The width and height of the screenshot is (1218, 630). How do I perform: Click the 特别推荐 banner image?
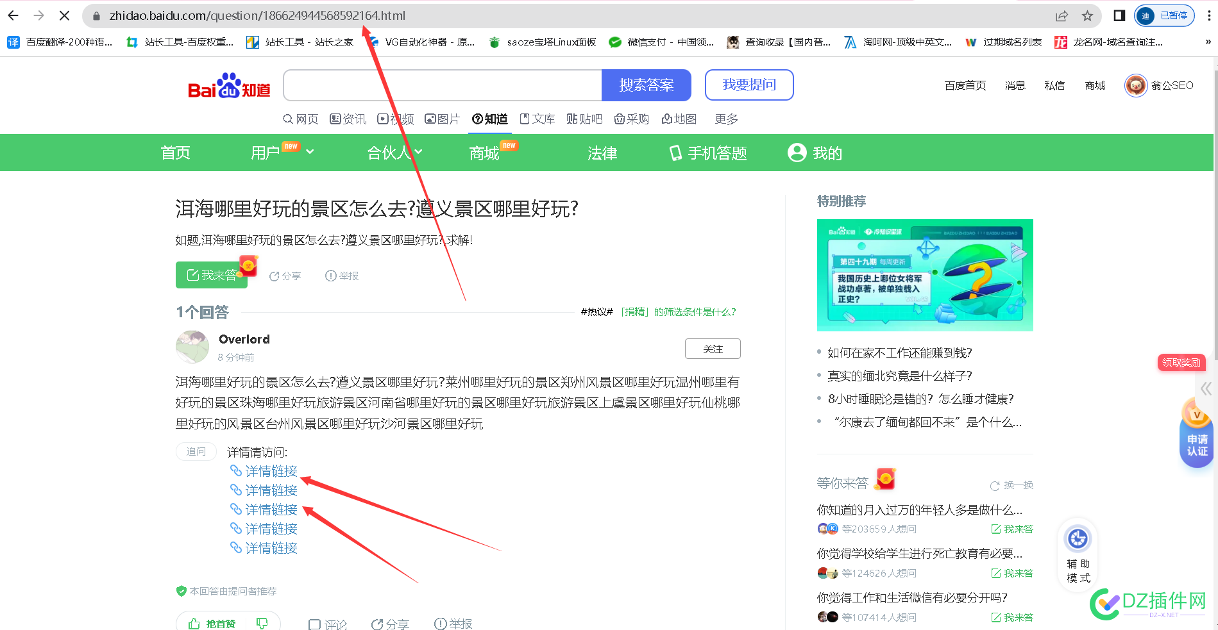(925, 276)
